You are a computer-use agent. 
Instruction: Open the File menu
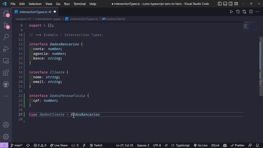tap(13, 4)
